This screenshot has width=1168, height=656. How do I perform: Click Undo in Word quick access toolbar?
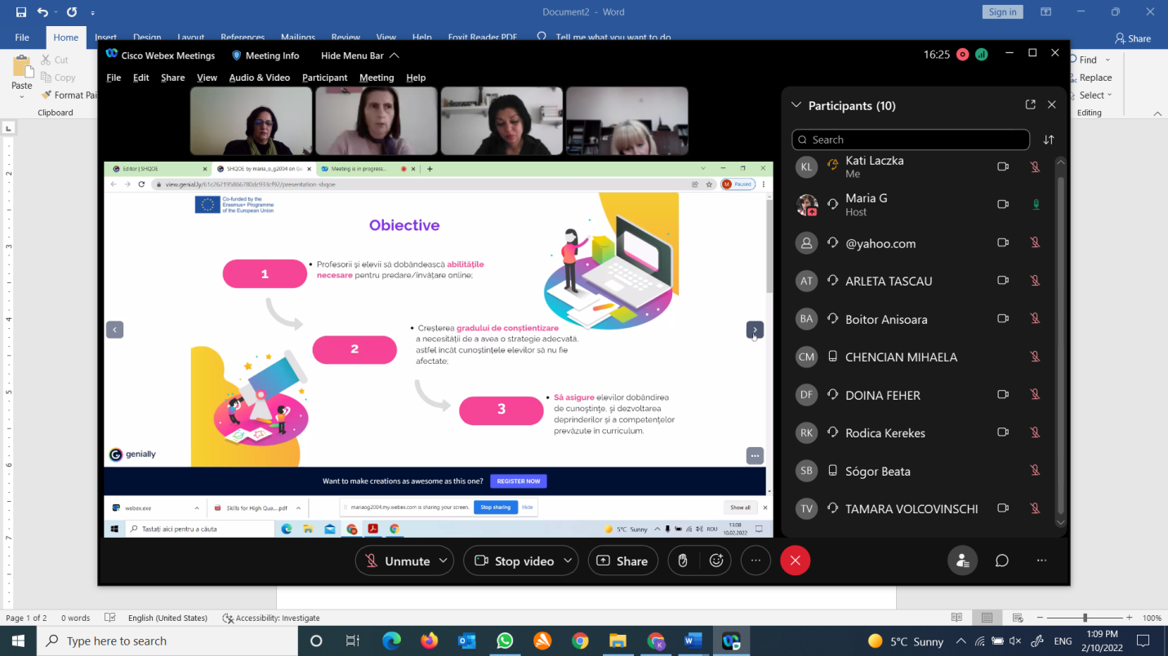(42, 12)
